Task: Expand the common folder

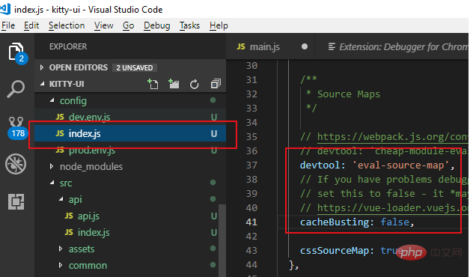Action: pos(61,265)
